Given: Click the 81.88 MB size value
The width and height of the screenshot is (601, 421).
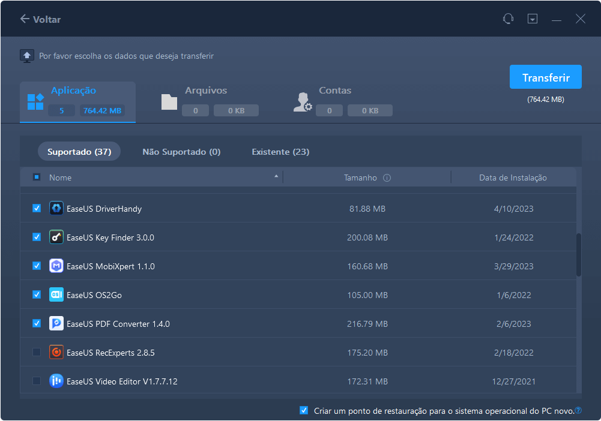Looking at the screenshot, I should tap(367, 209).
